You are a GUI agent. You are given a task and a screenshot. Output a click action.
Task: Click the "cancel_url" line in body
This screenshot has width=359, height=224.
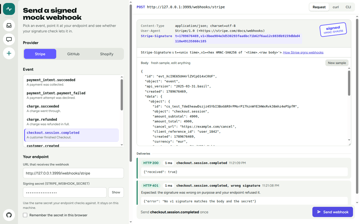pos(194,126)
